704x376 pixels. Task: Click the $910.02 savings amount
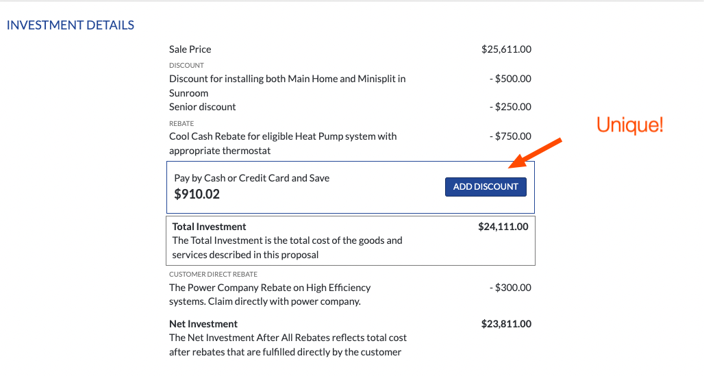tap(197, 194)
